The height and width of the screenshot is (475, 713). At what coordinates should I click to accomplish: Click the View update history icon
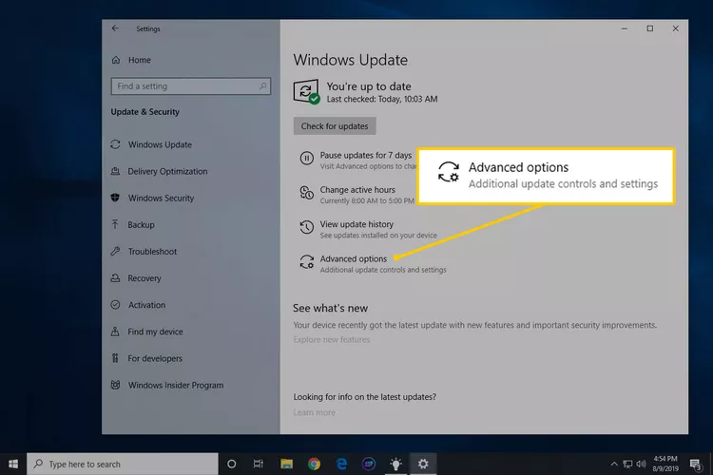pos(306,228)
